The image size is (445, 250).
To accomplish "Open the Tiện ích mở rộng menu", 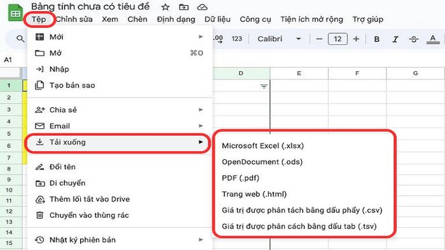I will click(x=311, y=19).
